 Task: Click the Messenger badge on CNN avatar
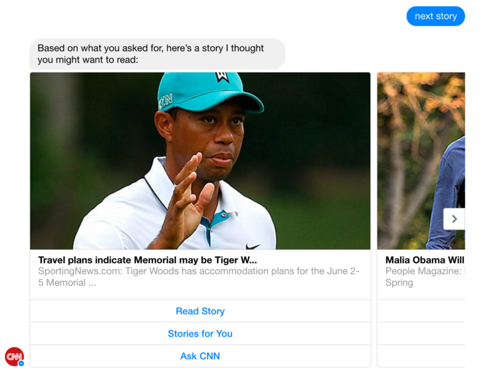point(21,363)
